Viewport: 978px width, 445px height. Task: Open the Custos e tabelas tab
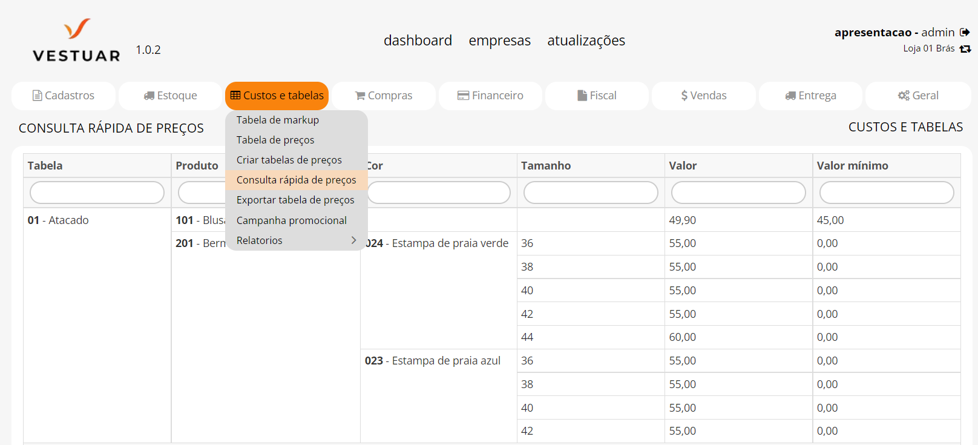277,96
